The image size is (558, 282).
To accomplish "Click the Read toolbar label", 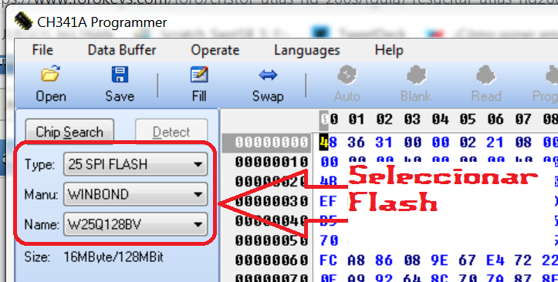I will coord(486,96).
